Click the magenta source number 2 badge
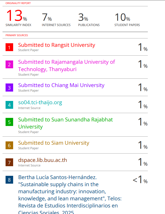Viewport: 165px width, 214px height. pos(9,65)
